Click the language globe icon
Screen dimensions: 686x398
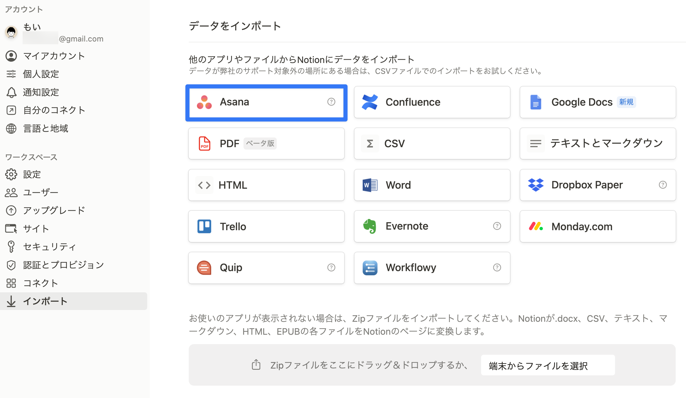coord(11,129)
